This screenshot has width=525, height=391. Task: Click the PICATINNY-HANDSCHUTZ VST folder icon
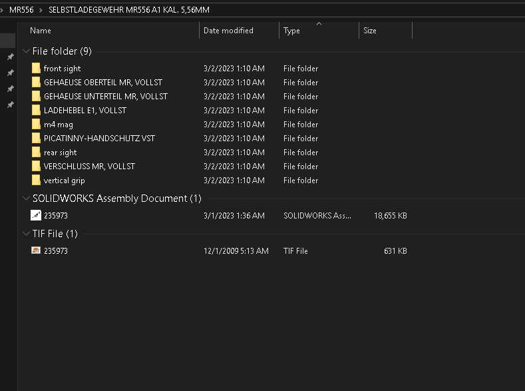[x=36, y=139]
